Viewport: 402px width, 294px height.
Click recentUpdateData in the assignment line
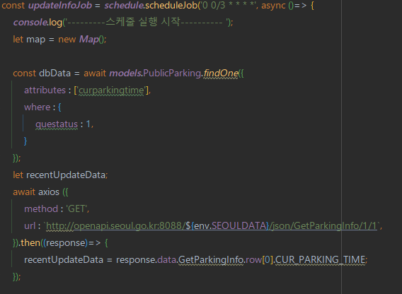pos(64,259)
